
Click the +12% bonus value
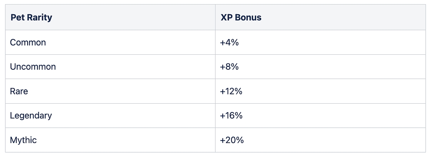point(231,91)
